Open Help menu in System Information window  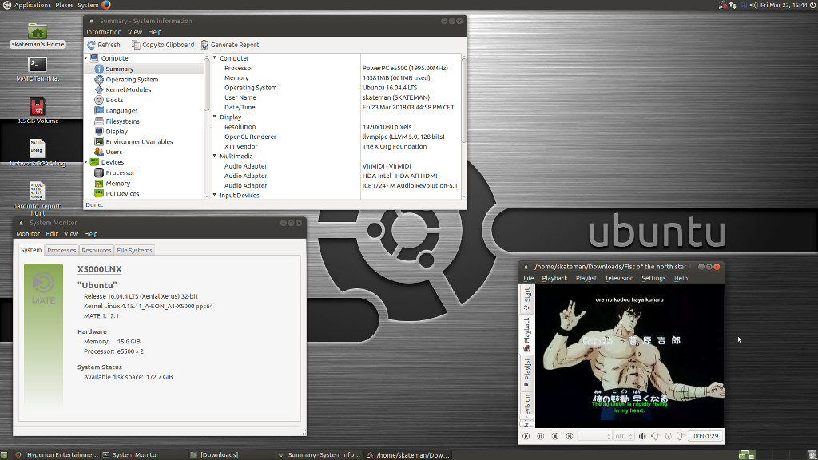pyautogui.click(x=154, y=32)
